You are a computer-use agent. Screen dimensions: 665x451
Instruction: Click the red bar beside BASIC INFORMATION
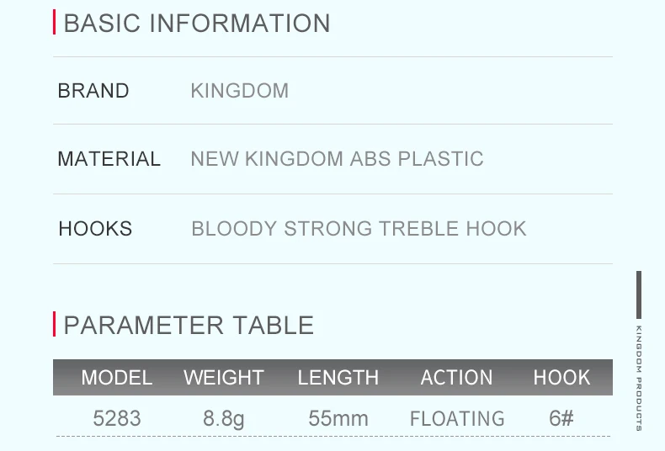point(55,23)
